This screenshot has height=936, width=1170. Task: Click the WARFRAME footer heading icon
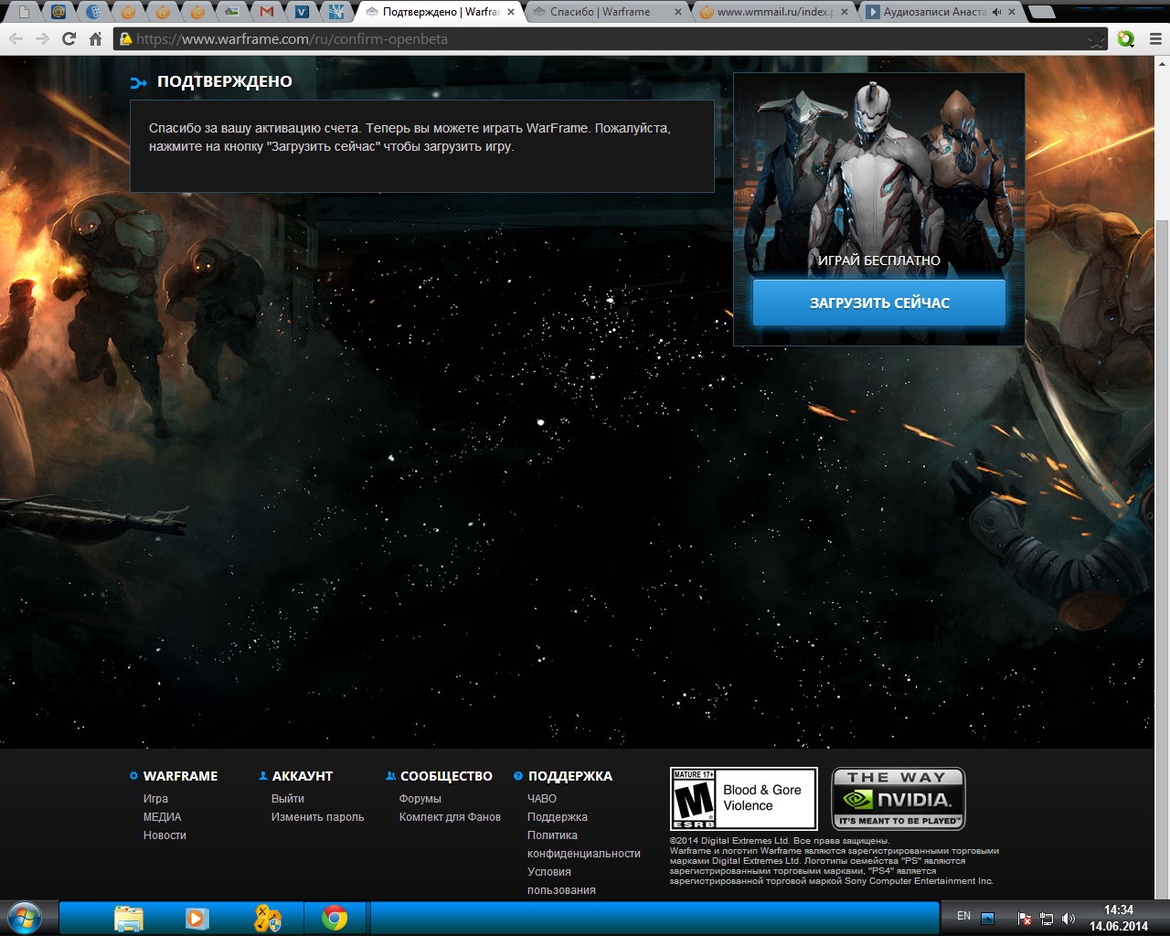133,776
